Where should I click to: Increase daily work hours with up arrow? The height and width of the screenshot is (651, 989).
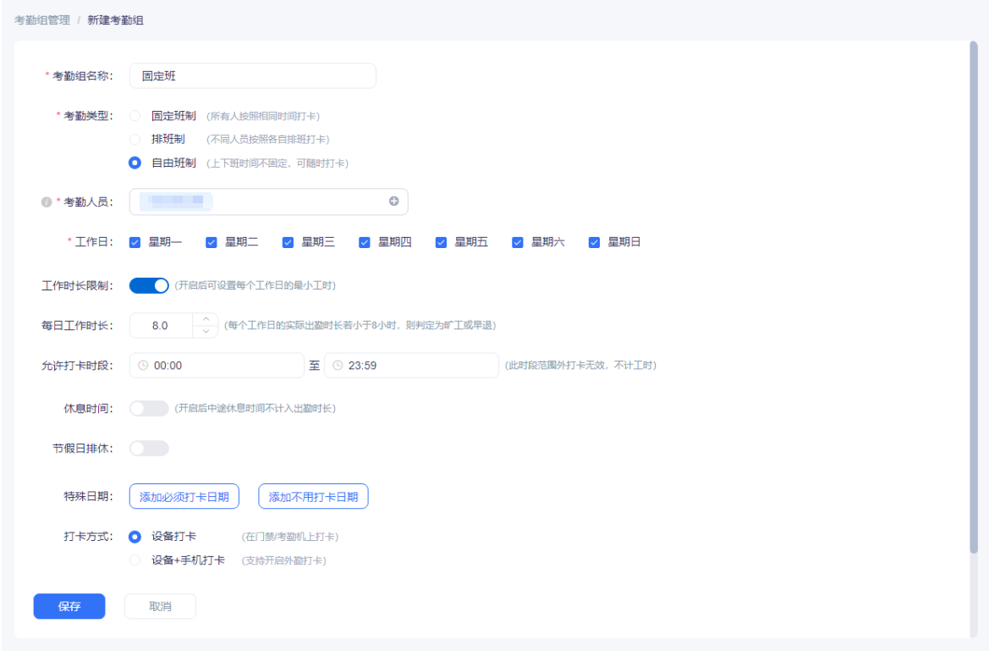(205, 319)
